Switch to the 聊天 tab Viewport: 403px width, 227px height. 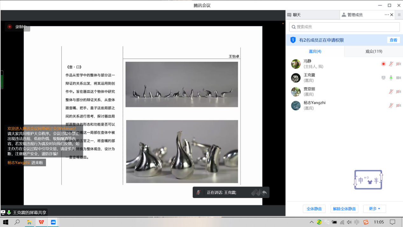296,15
